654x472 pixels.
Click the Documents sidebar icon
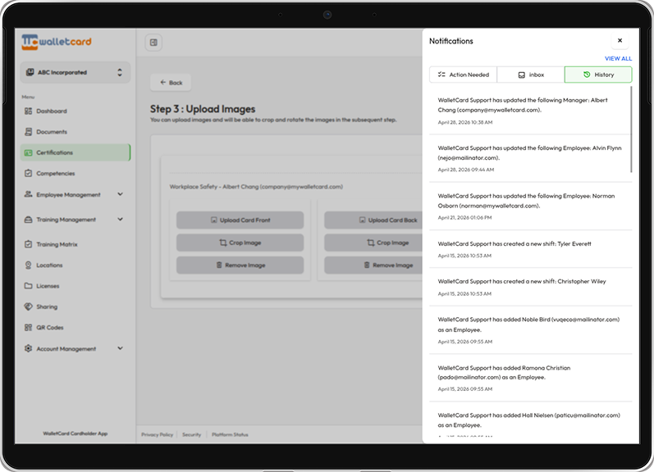point(28,132)
